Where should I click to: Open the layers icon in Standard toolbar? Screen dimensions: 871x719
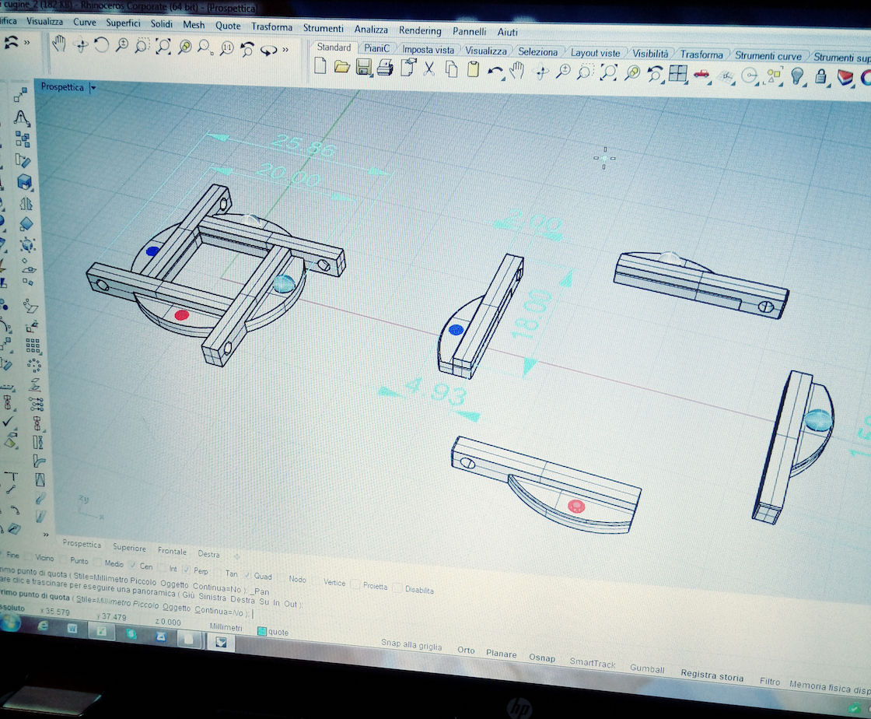845,77
